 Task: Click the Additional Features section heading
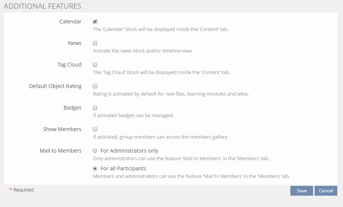(x=42, y=6)
